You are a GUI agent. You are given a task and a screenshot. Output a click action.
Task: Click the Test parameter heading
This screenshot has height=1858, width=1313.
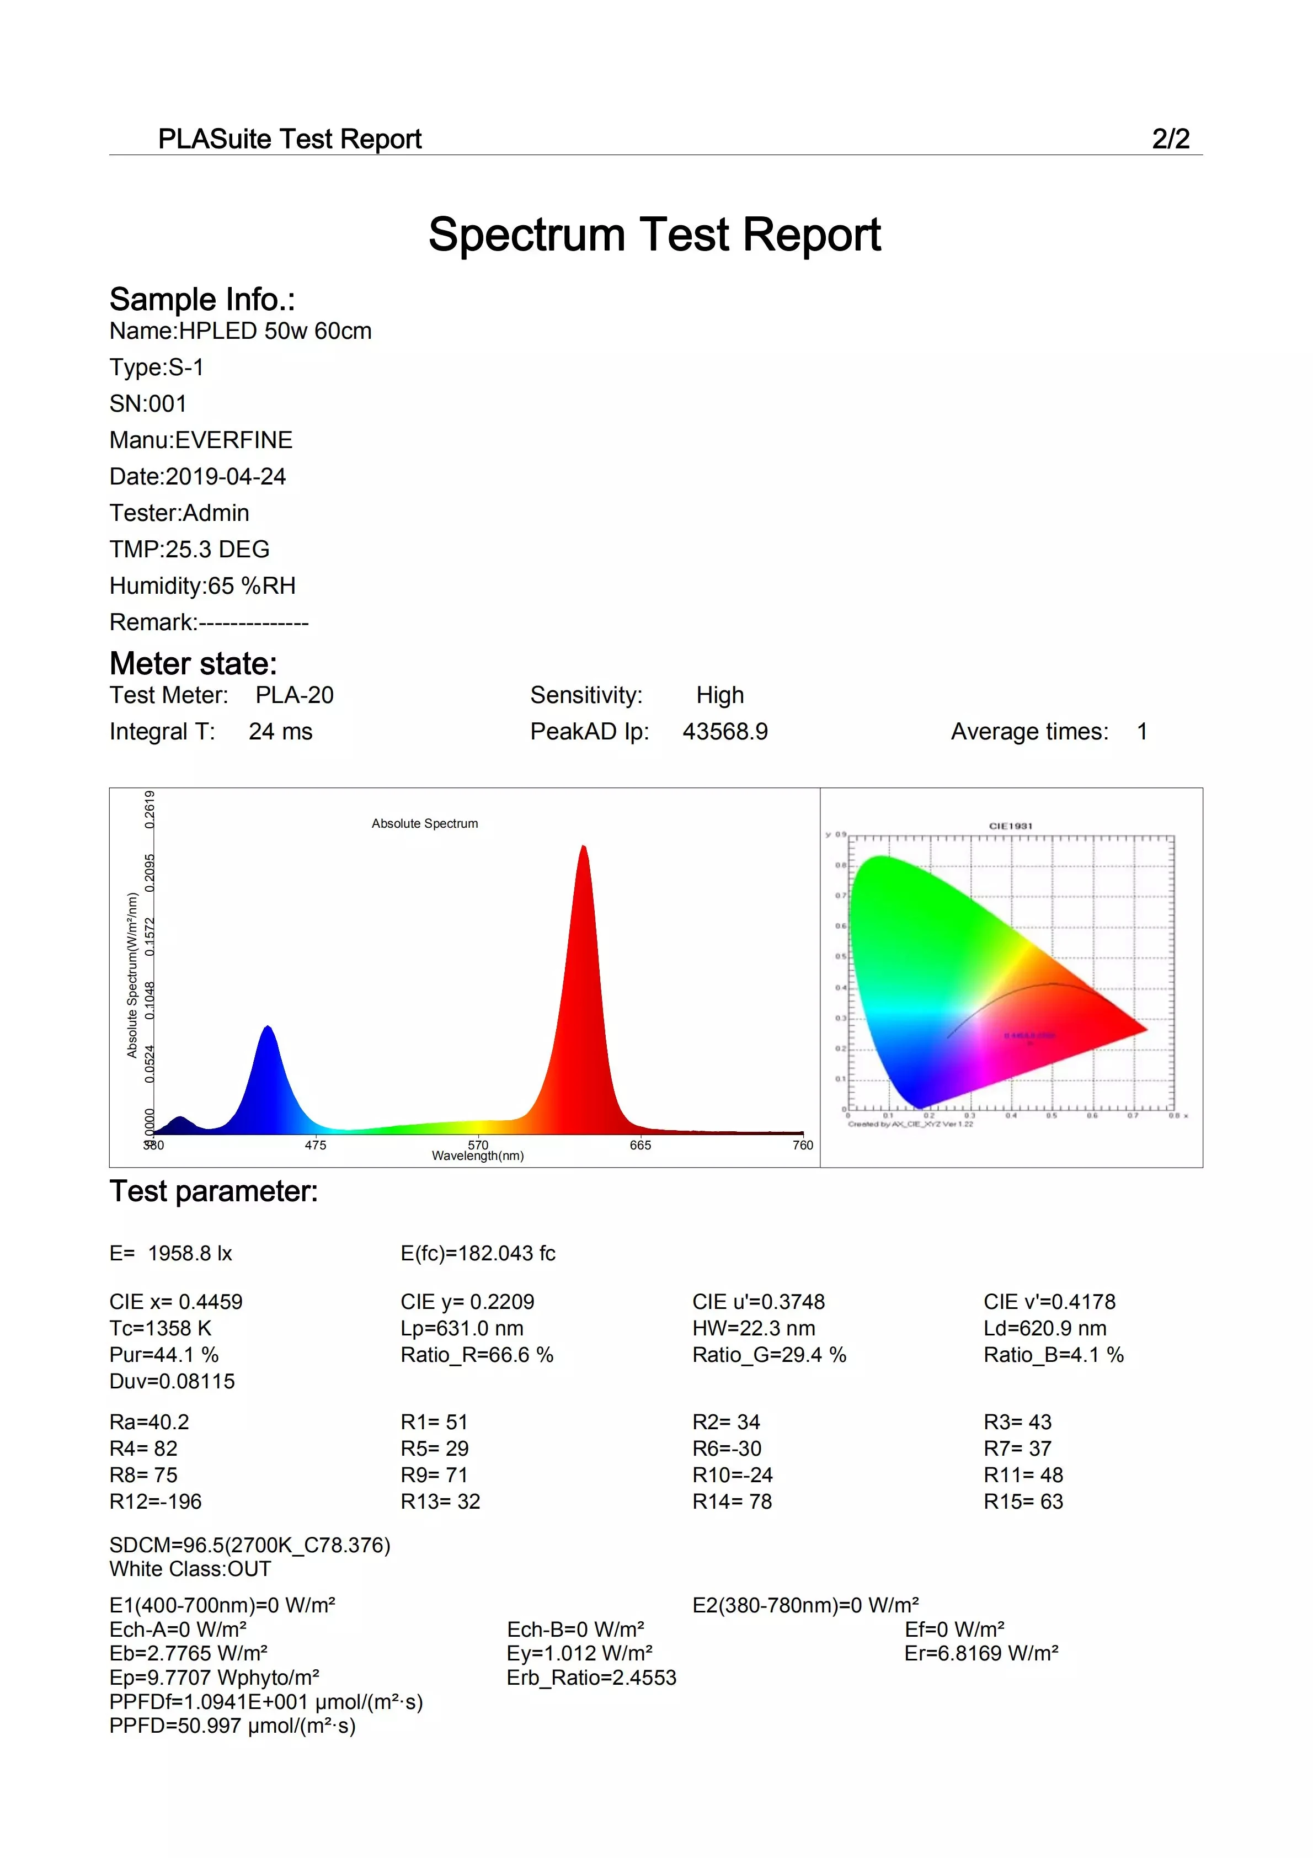(214, 1191)
